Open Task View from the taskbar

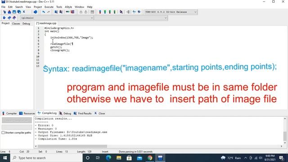[x=98, y=158]
